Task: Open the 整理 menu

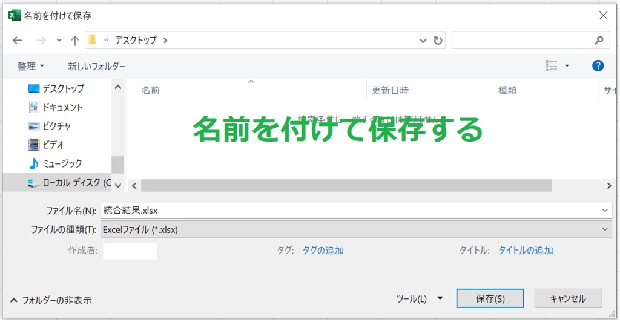Action: [x=30, y=66]
